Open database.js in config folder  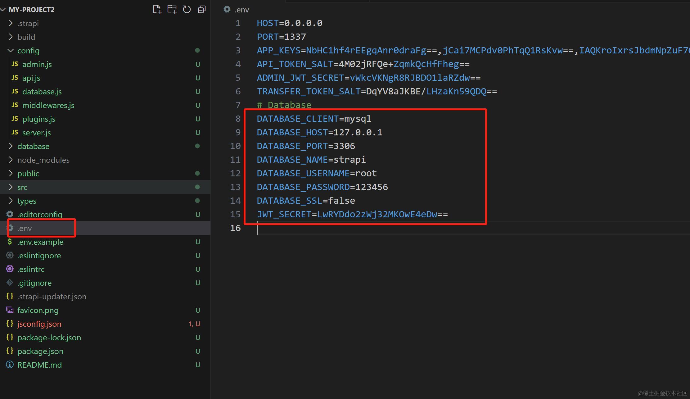[x=42, y=92]
